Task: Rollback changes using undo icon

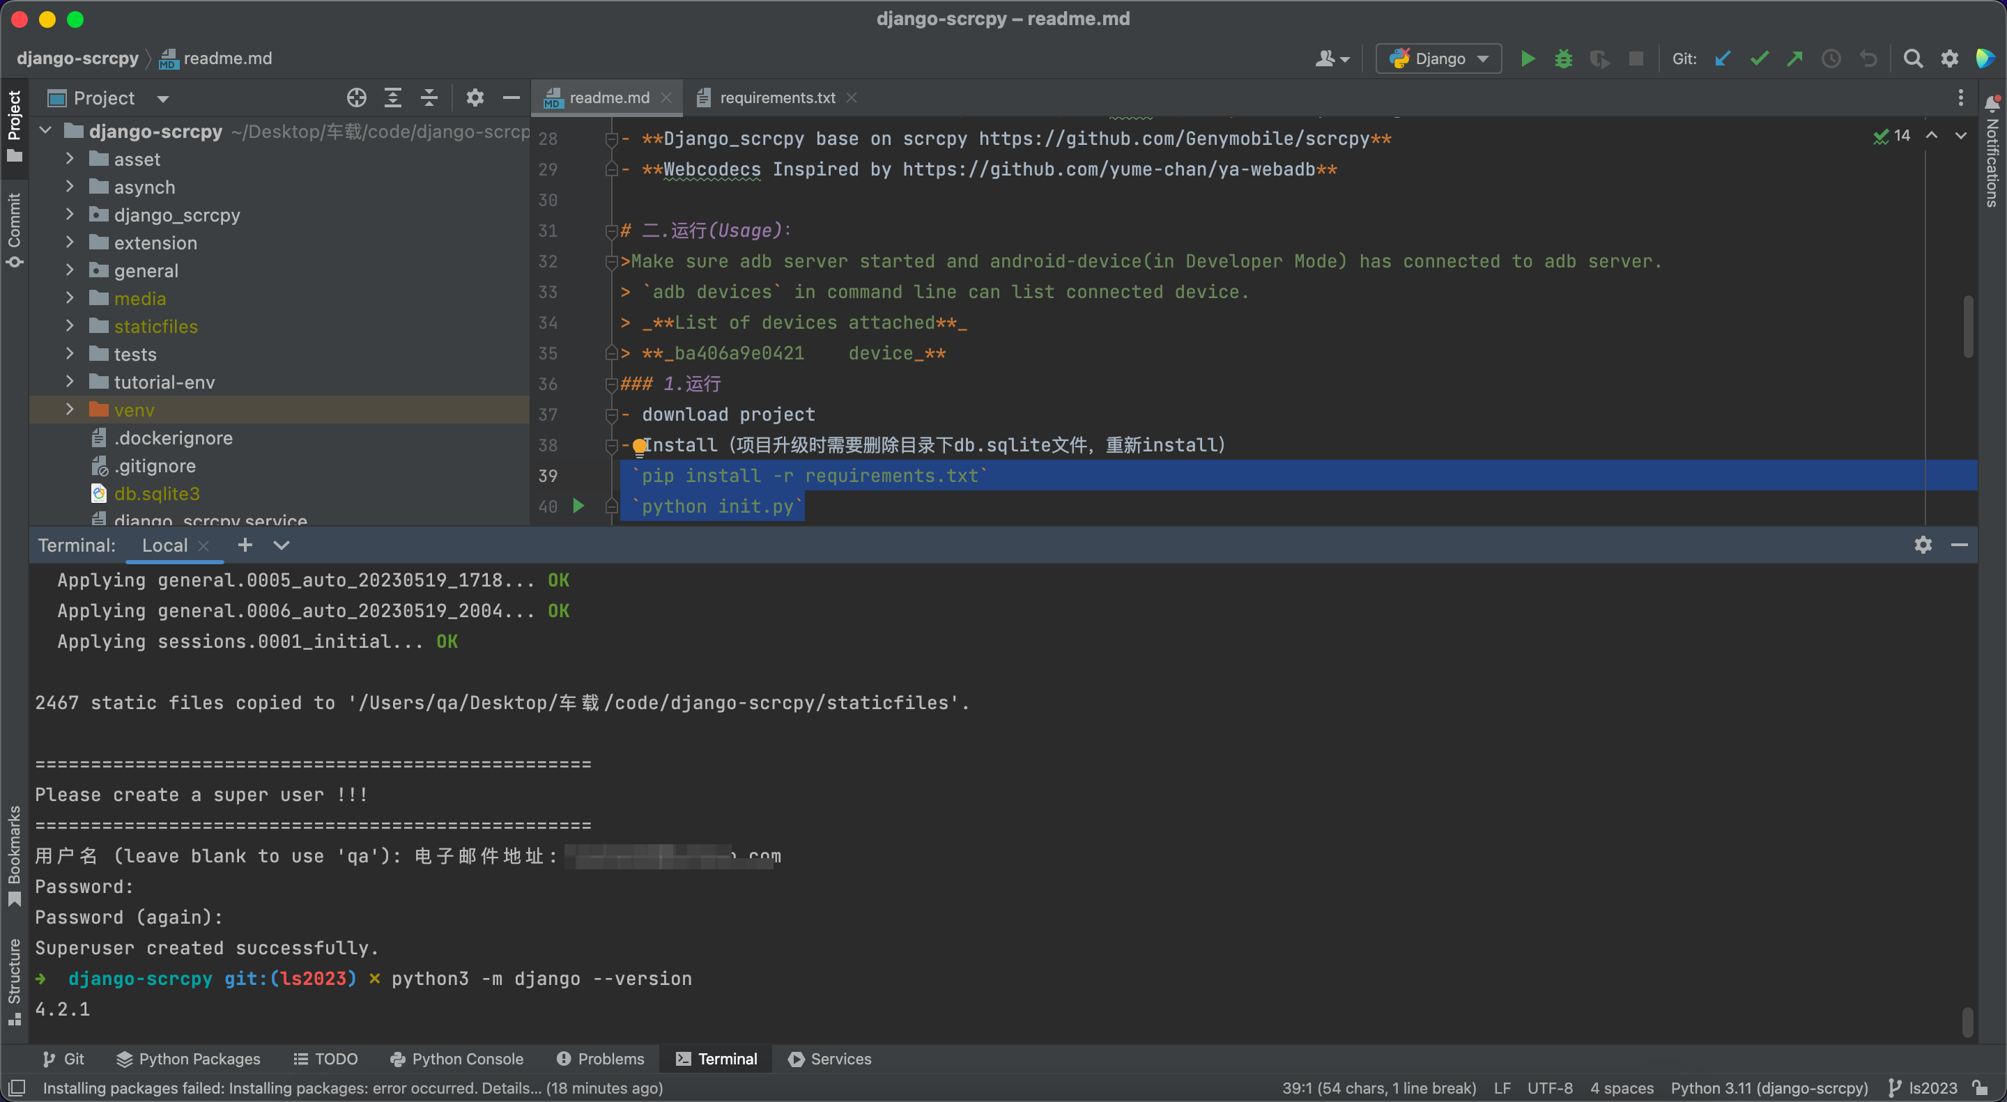Action: 1868,59
